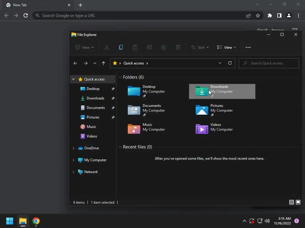Open the Windows Start menu

point(10,221)
